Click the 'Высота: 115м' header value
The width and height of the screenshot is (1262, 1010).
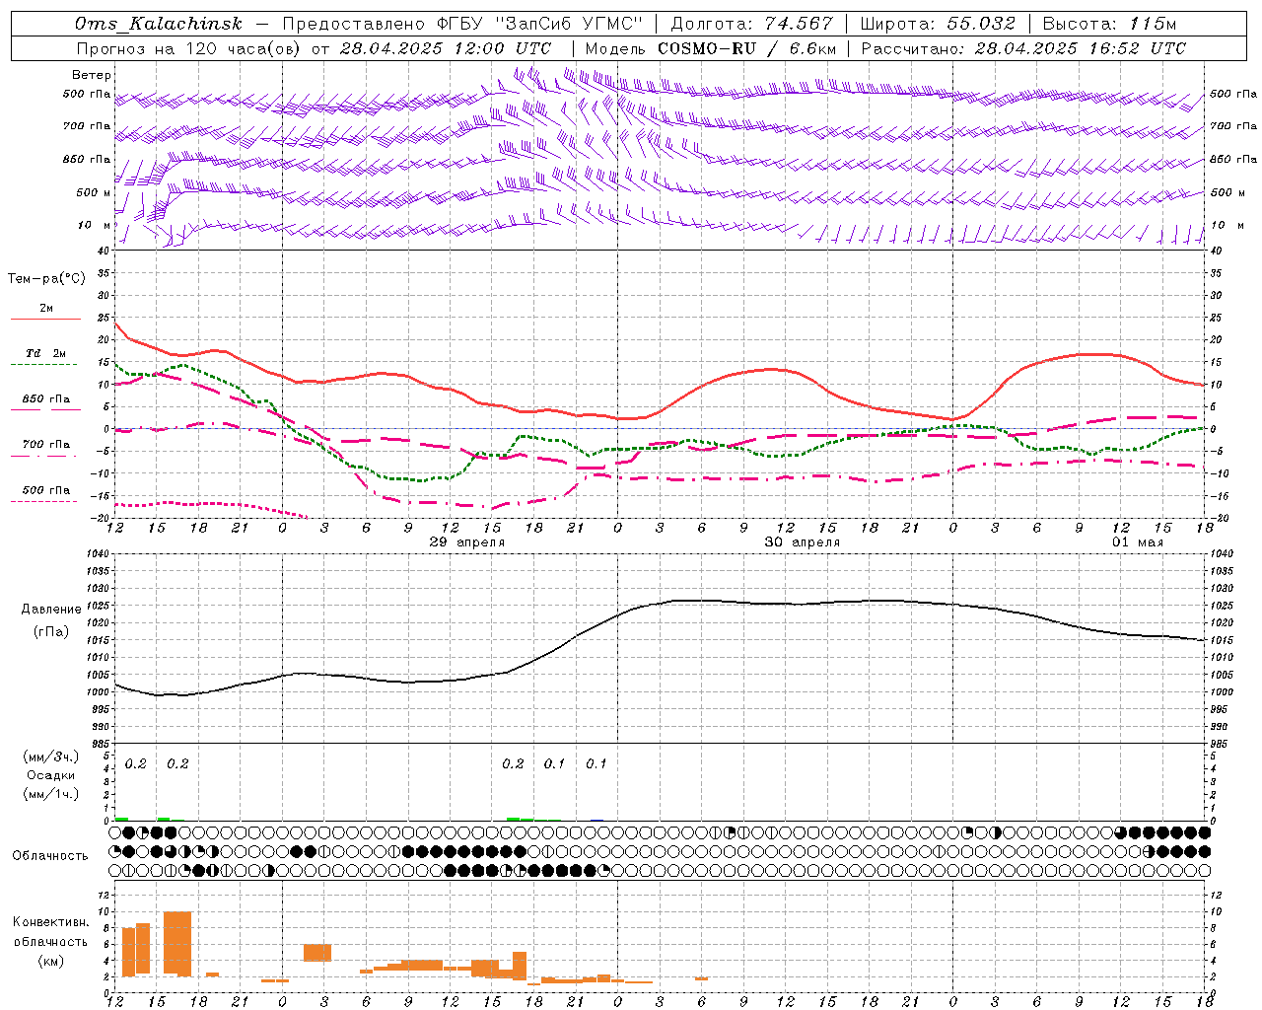1110,24
